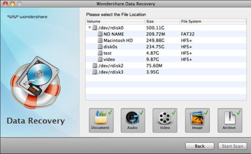
Task: Click the drive icon beside /dev/rdisk3
Action: (95, 72)
